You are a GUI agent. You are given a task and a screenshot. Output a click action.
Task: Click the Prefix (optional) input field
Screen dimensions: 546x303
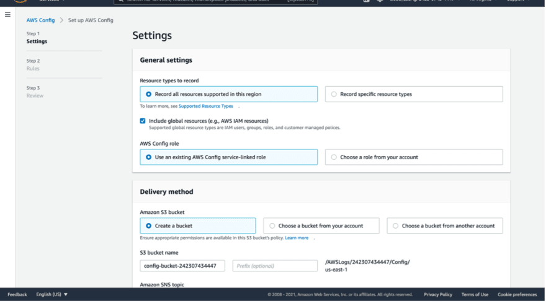tap(275, 266)
